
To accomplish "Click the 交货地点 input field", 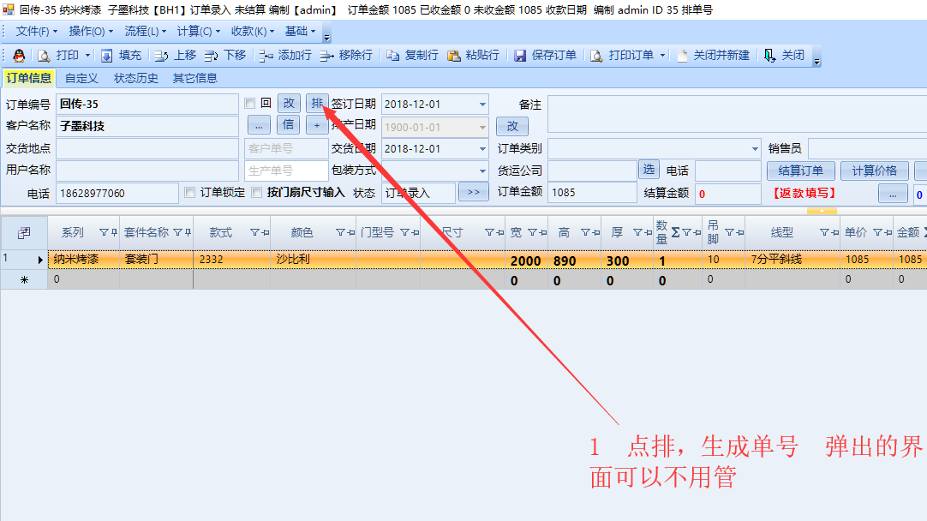I will click(x=147, y=148).
